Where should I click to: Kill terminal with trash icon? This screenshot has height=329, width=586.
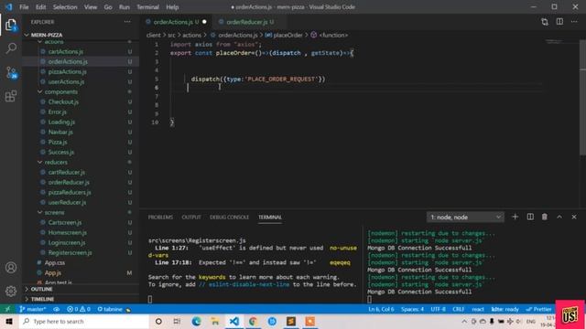545,217
